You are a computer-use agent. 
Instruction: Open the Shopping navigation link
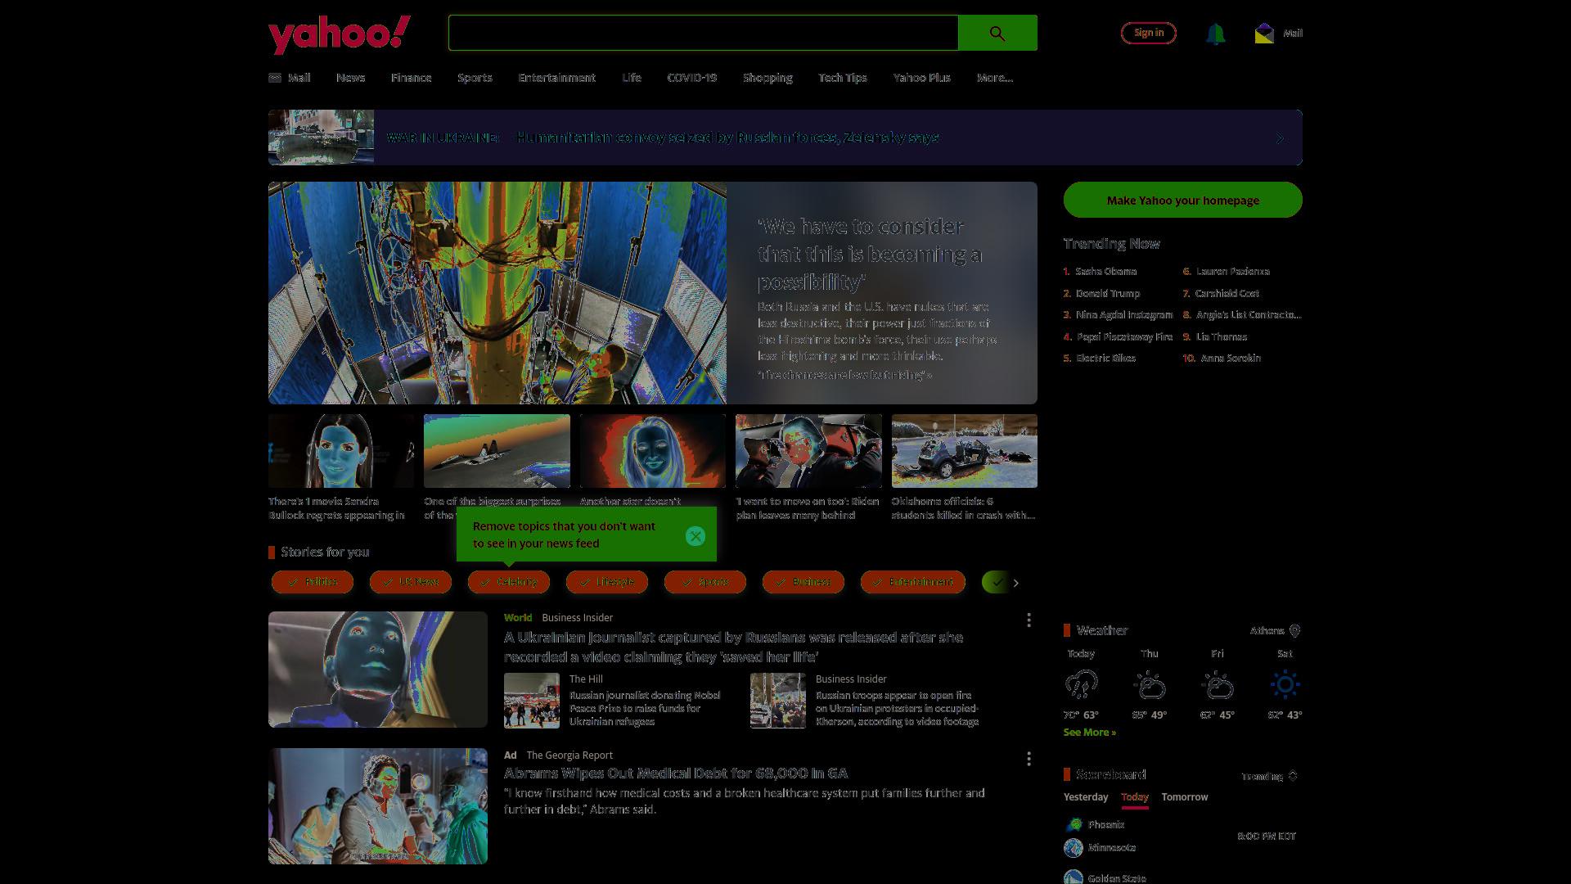click(767, 78)
